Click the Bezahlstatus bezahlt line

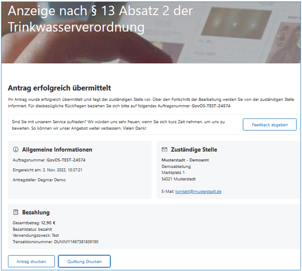tap(32, 229)
